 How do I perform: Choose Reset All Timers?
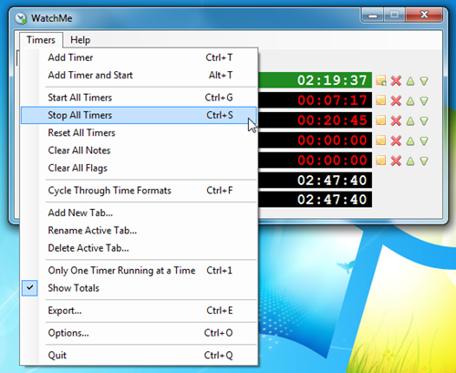pyautogui.click(x=140, y=133)
